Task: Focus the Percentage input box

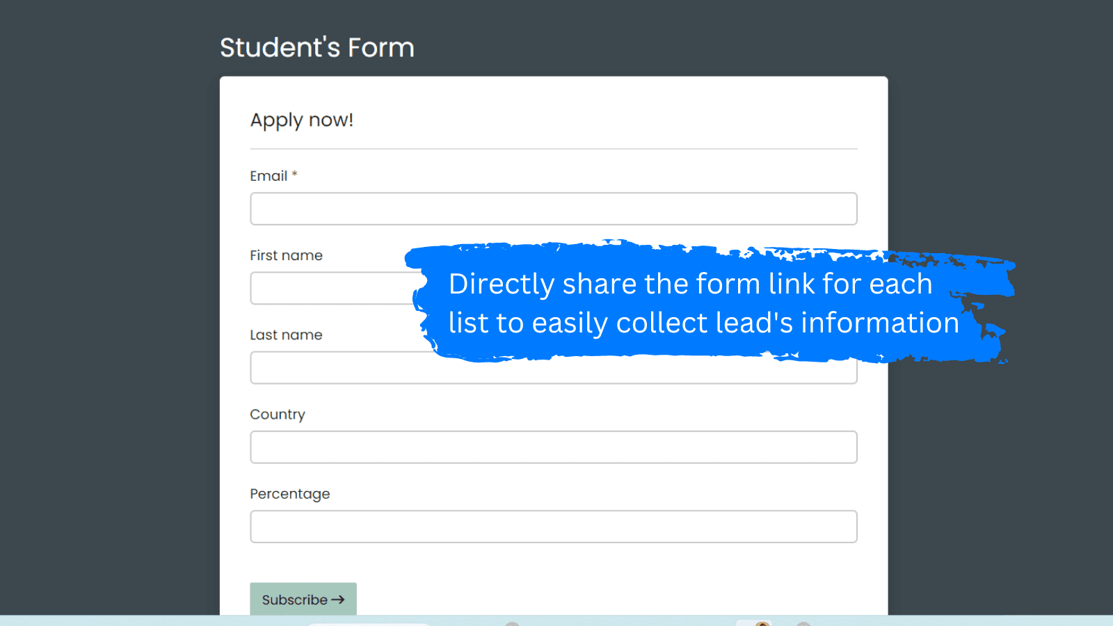Action: pyautogui.click(x=553, y=527)
